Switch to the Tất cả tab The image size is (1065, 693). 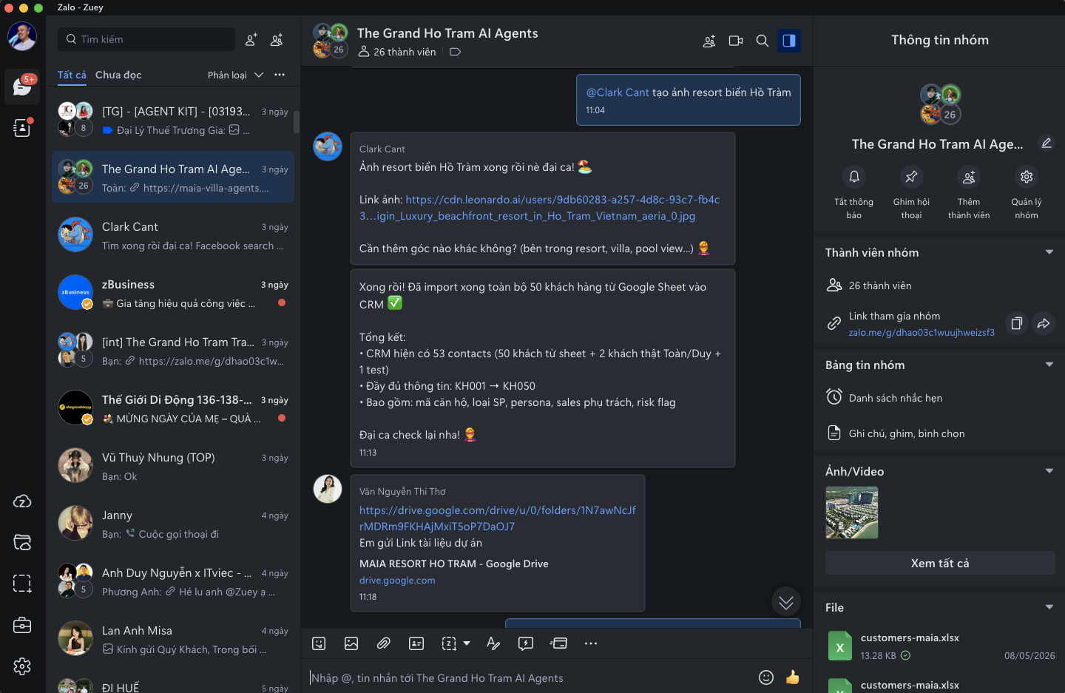tap(72, 75)
